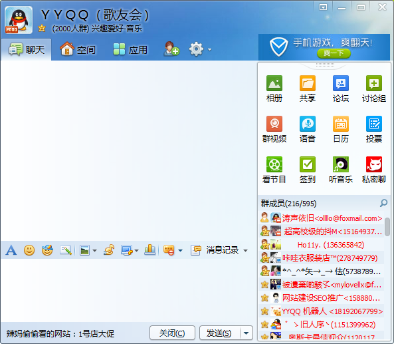Click the group title YYQQ（歌友会）
The image size is (394, 344).
click(x=95, y=15)
